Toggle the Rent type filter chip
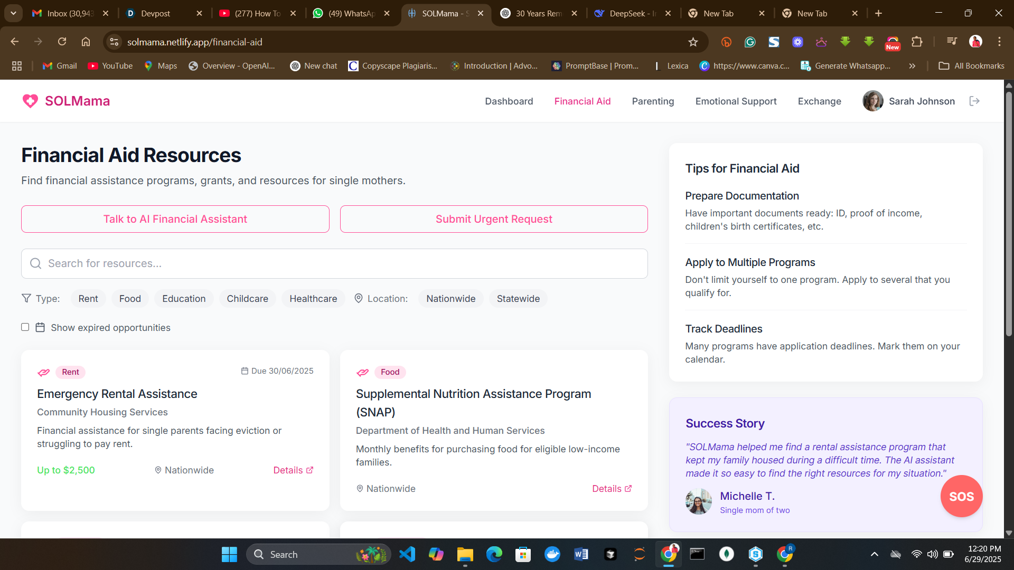 (x=88, y=299)
